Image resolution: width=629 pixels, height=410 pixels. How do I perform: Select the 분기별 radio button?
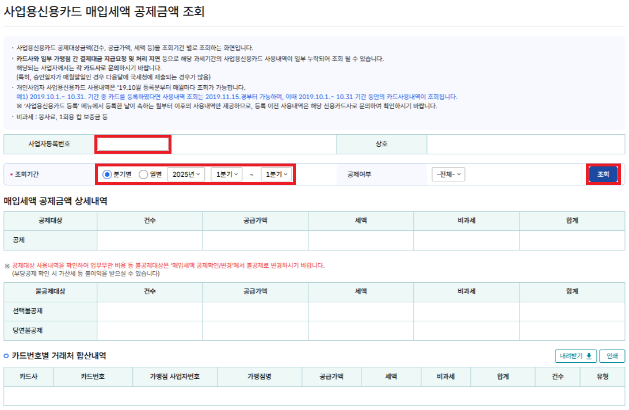coord(107,174)
